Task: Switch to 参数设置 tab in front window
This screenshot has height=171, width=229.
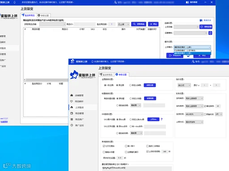Action: click(122, 74)
